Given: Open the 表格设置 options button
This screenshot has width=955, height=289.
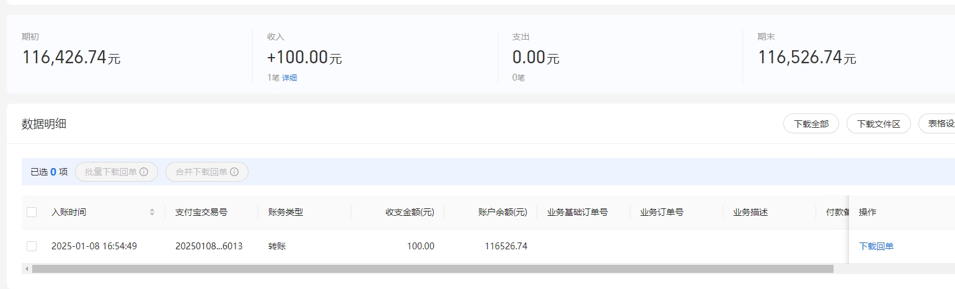Looking at the screenshot, I should 936,123.
